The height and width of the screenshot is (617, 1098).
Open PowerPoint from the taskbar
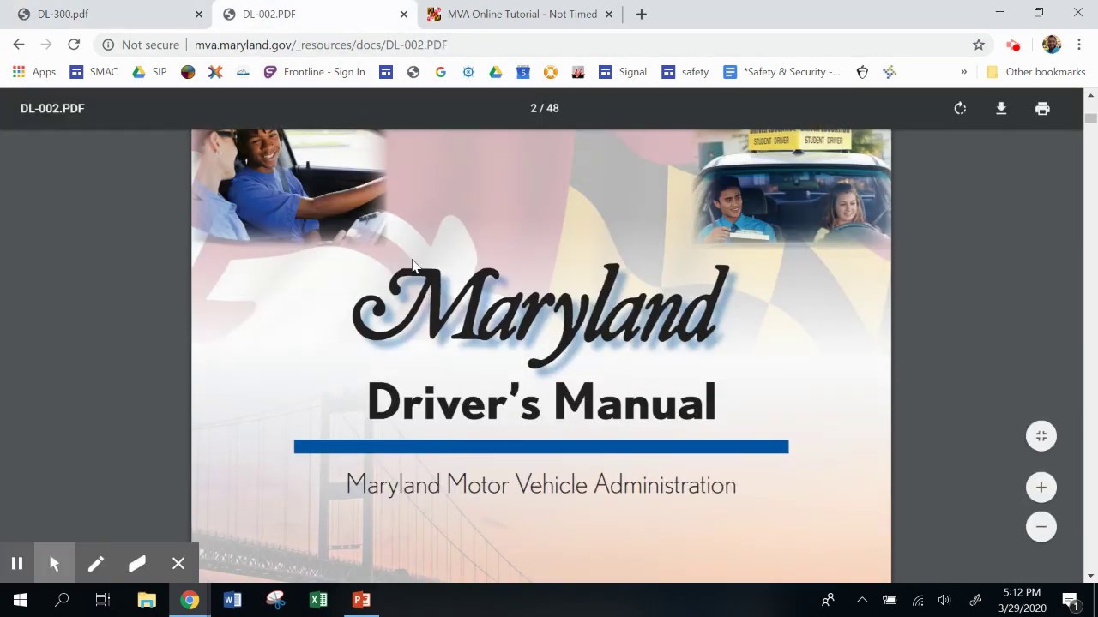[x=361, y=600]
